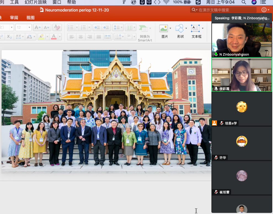This screenshot has width=273, height=214.
Task: Click the increase indent icon
Action: [106, 28]
